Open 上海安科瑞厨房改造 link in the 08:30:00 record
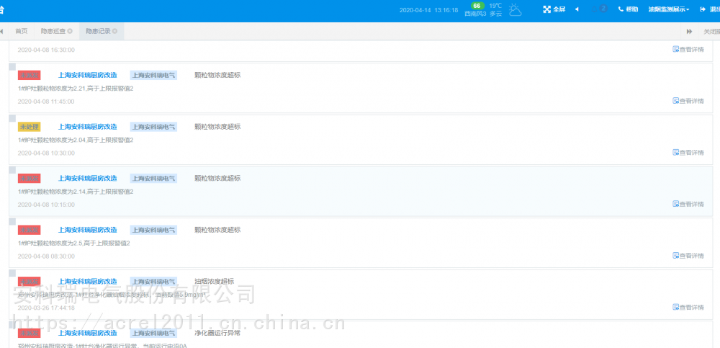The height and width of the screenshot is (348, 720). coord(87,230)
